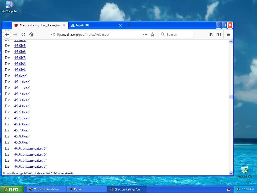This screenshot has width=257, height=193.
Task: Switch to Microsoft Visual C++ taskbar item
Action: [46, 189]
